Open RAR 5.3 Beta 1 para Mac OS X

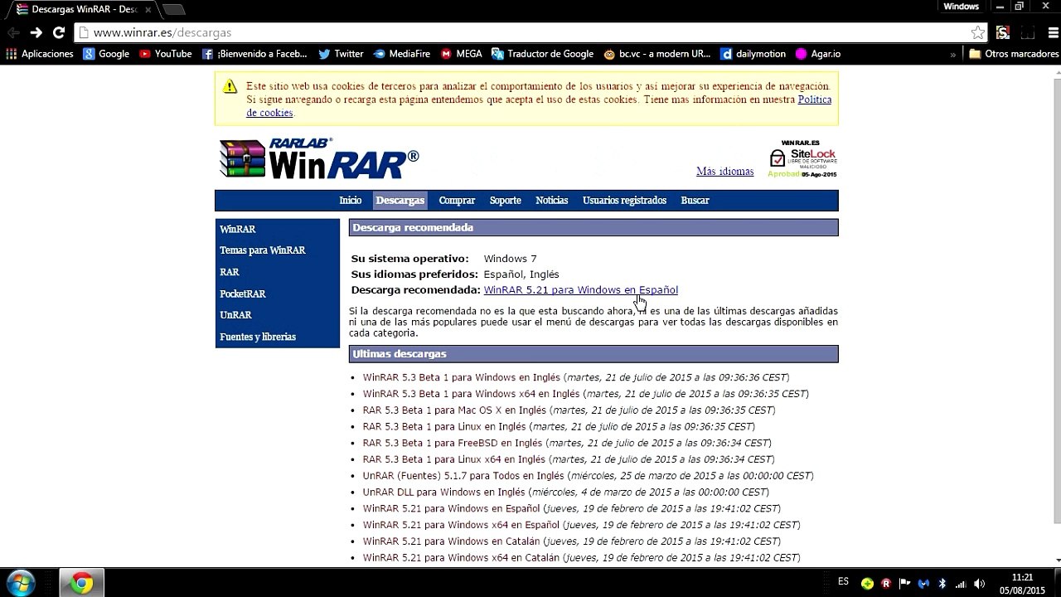pos(454,410)
